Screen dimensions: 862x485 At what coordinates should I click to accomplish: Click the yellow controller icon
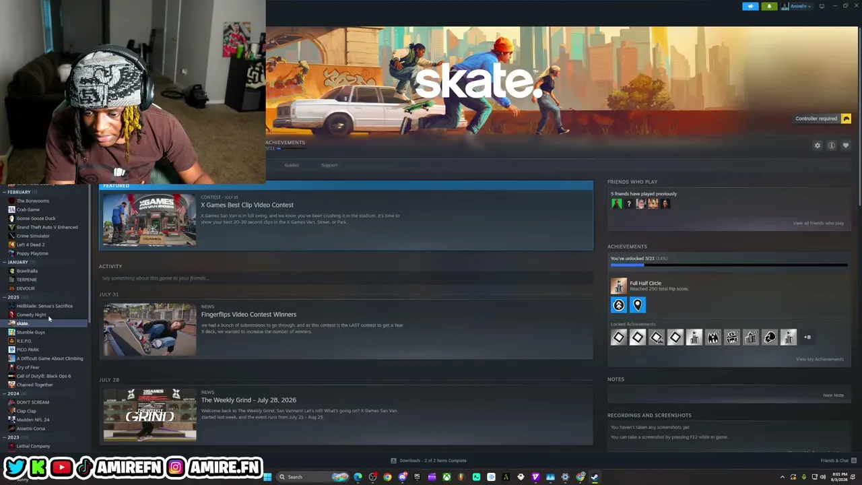846,119
